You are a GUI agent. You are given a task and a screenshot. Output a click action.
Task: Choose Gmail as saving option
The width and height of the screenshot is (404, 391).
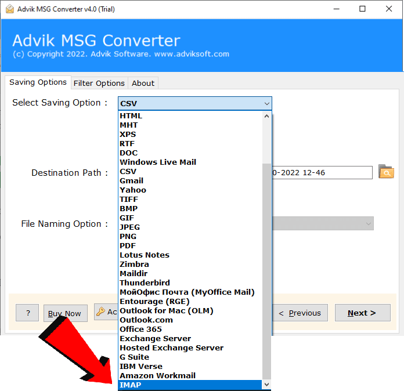(x=190, y=180)
